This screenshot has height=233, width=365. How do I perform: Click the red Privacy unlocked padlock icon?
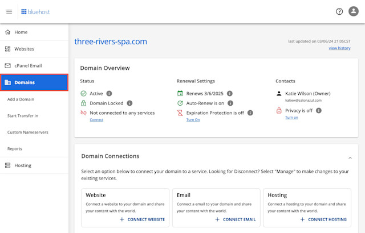coord(279,110)
